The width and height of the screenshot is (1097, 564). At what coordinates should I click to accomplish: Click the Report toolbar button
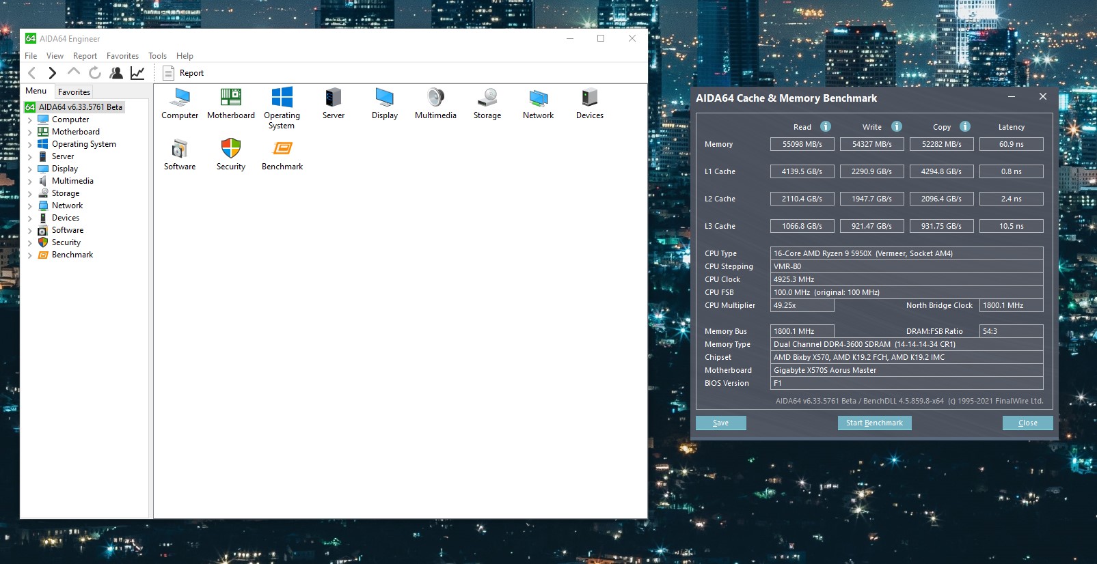183,73
